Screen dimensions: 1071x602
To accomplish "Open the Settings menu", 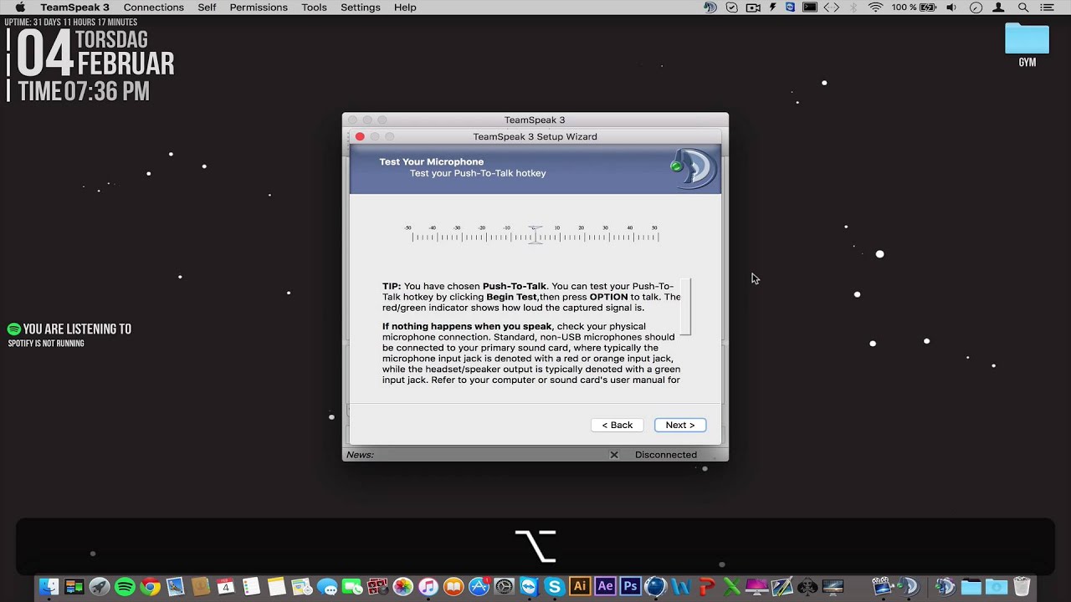I will pyautogui.click(x=361, y=8).
